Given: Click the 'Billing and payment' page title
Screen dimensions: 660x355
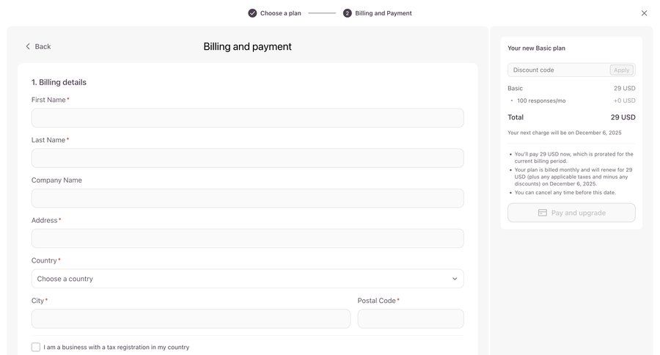Looking at the screenshot, I should (x=248, y=46).
